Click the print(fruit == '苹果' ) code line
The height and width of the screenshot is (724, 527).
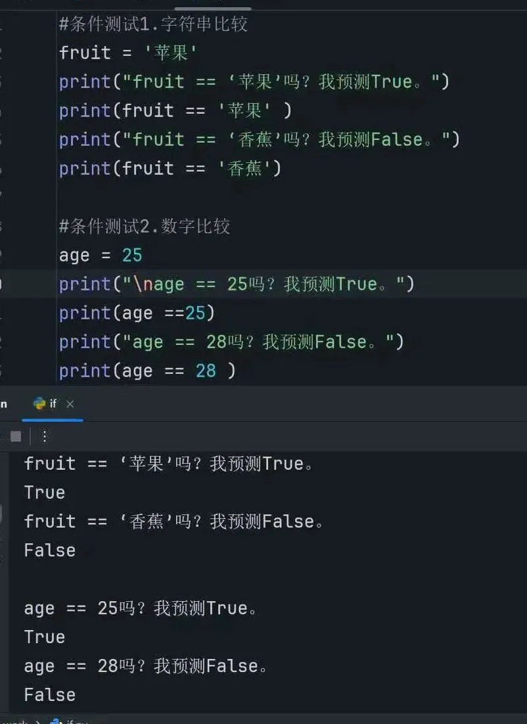point(175,111)
